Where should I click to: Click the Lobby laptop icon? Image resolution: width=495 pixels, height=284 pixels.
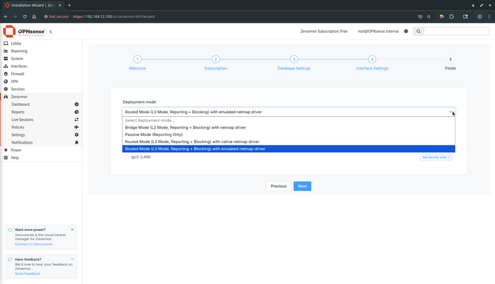(6, 43)
